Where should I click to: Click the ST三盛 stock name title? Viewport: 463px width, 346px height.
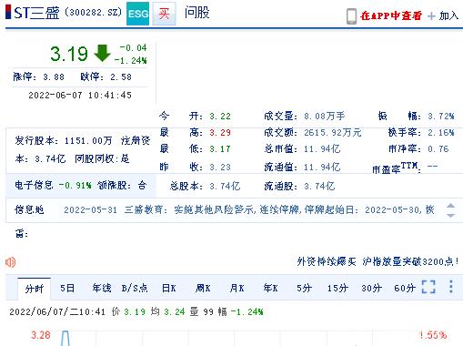tap(36, 13)
